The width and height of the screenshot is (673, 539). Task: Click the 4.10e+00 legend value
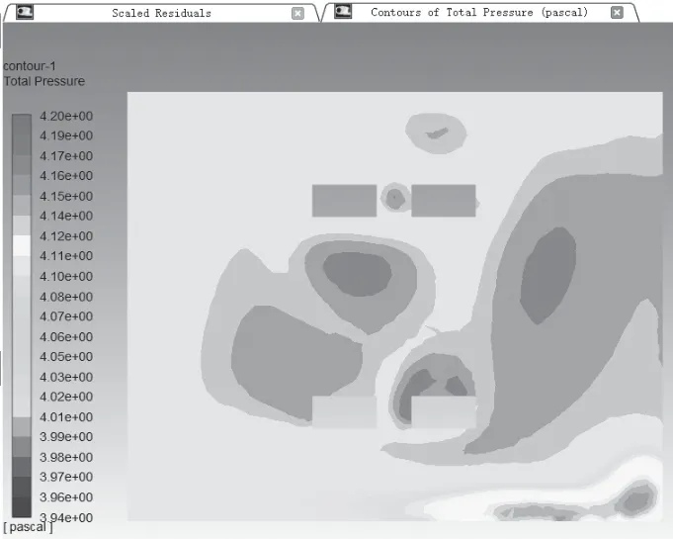[66, 276]
